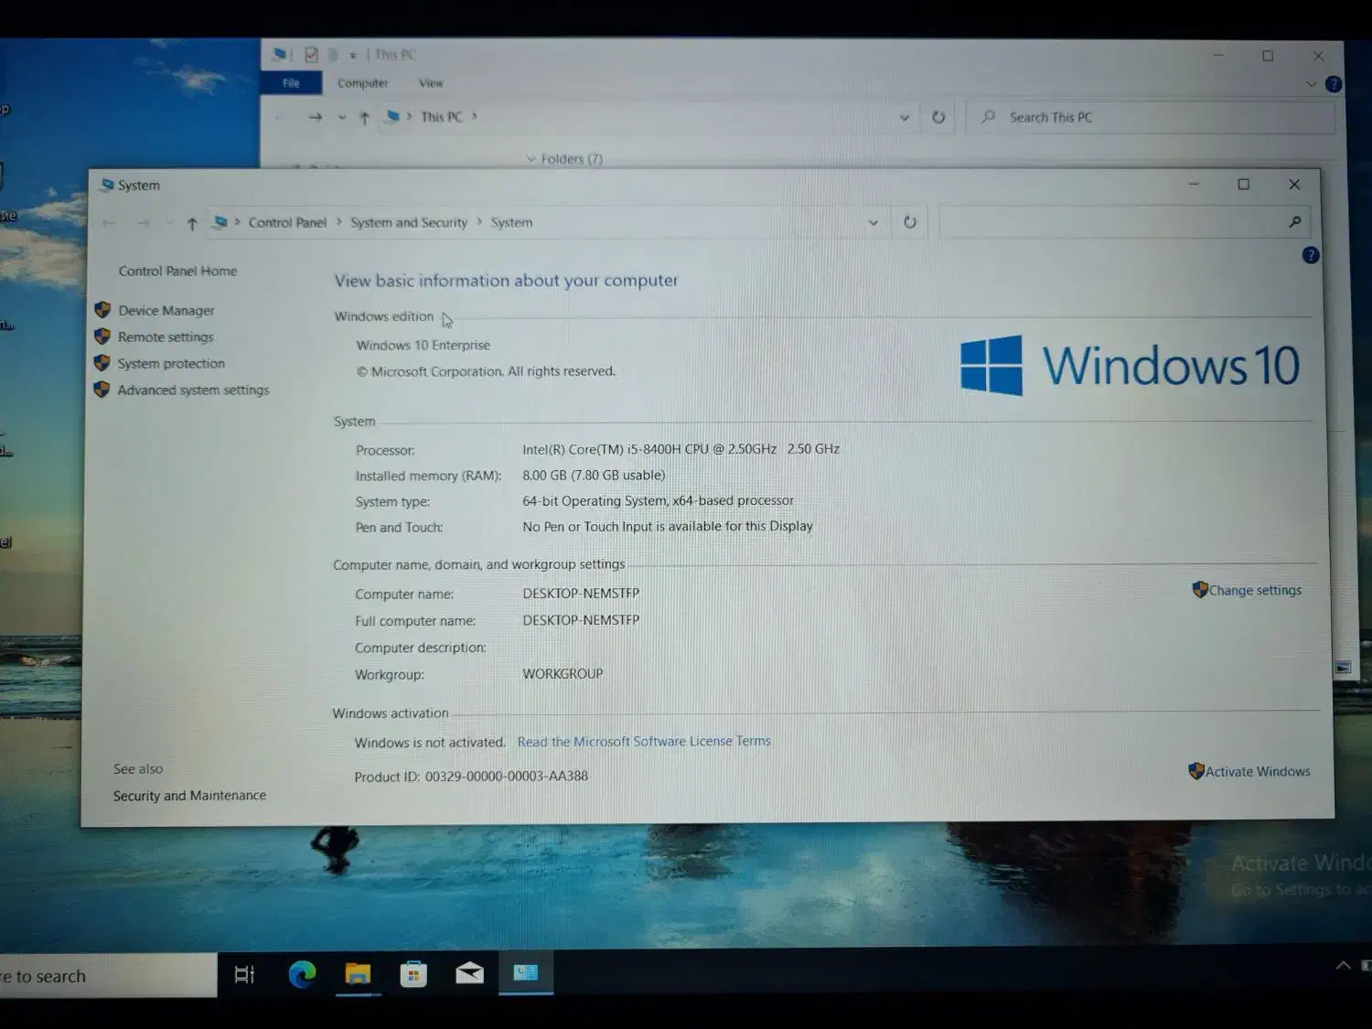Viewport: 1372px width, 1029px height.
Task: Click Properties icon in This PC title bar
Action: [311, 55]
